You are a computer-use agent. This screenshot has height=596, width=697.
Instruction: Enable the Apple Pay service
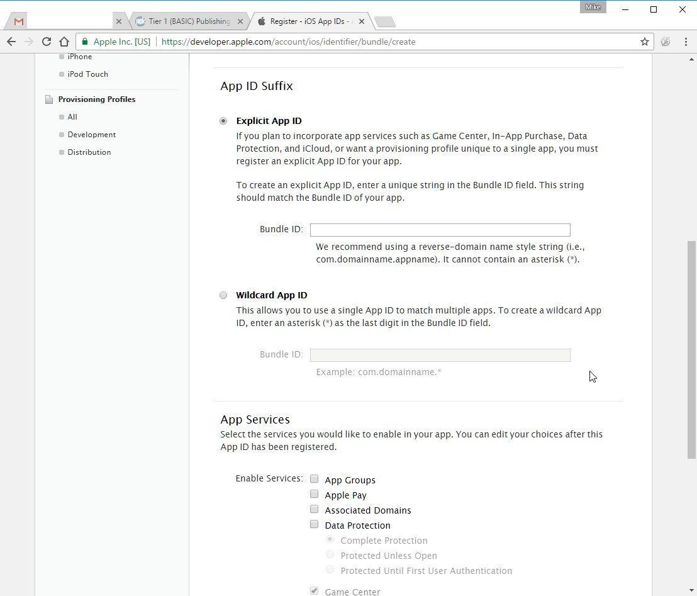[315, 494]
